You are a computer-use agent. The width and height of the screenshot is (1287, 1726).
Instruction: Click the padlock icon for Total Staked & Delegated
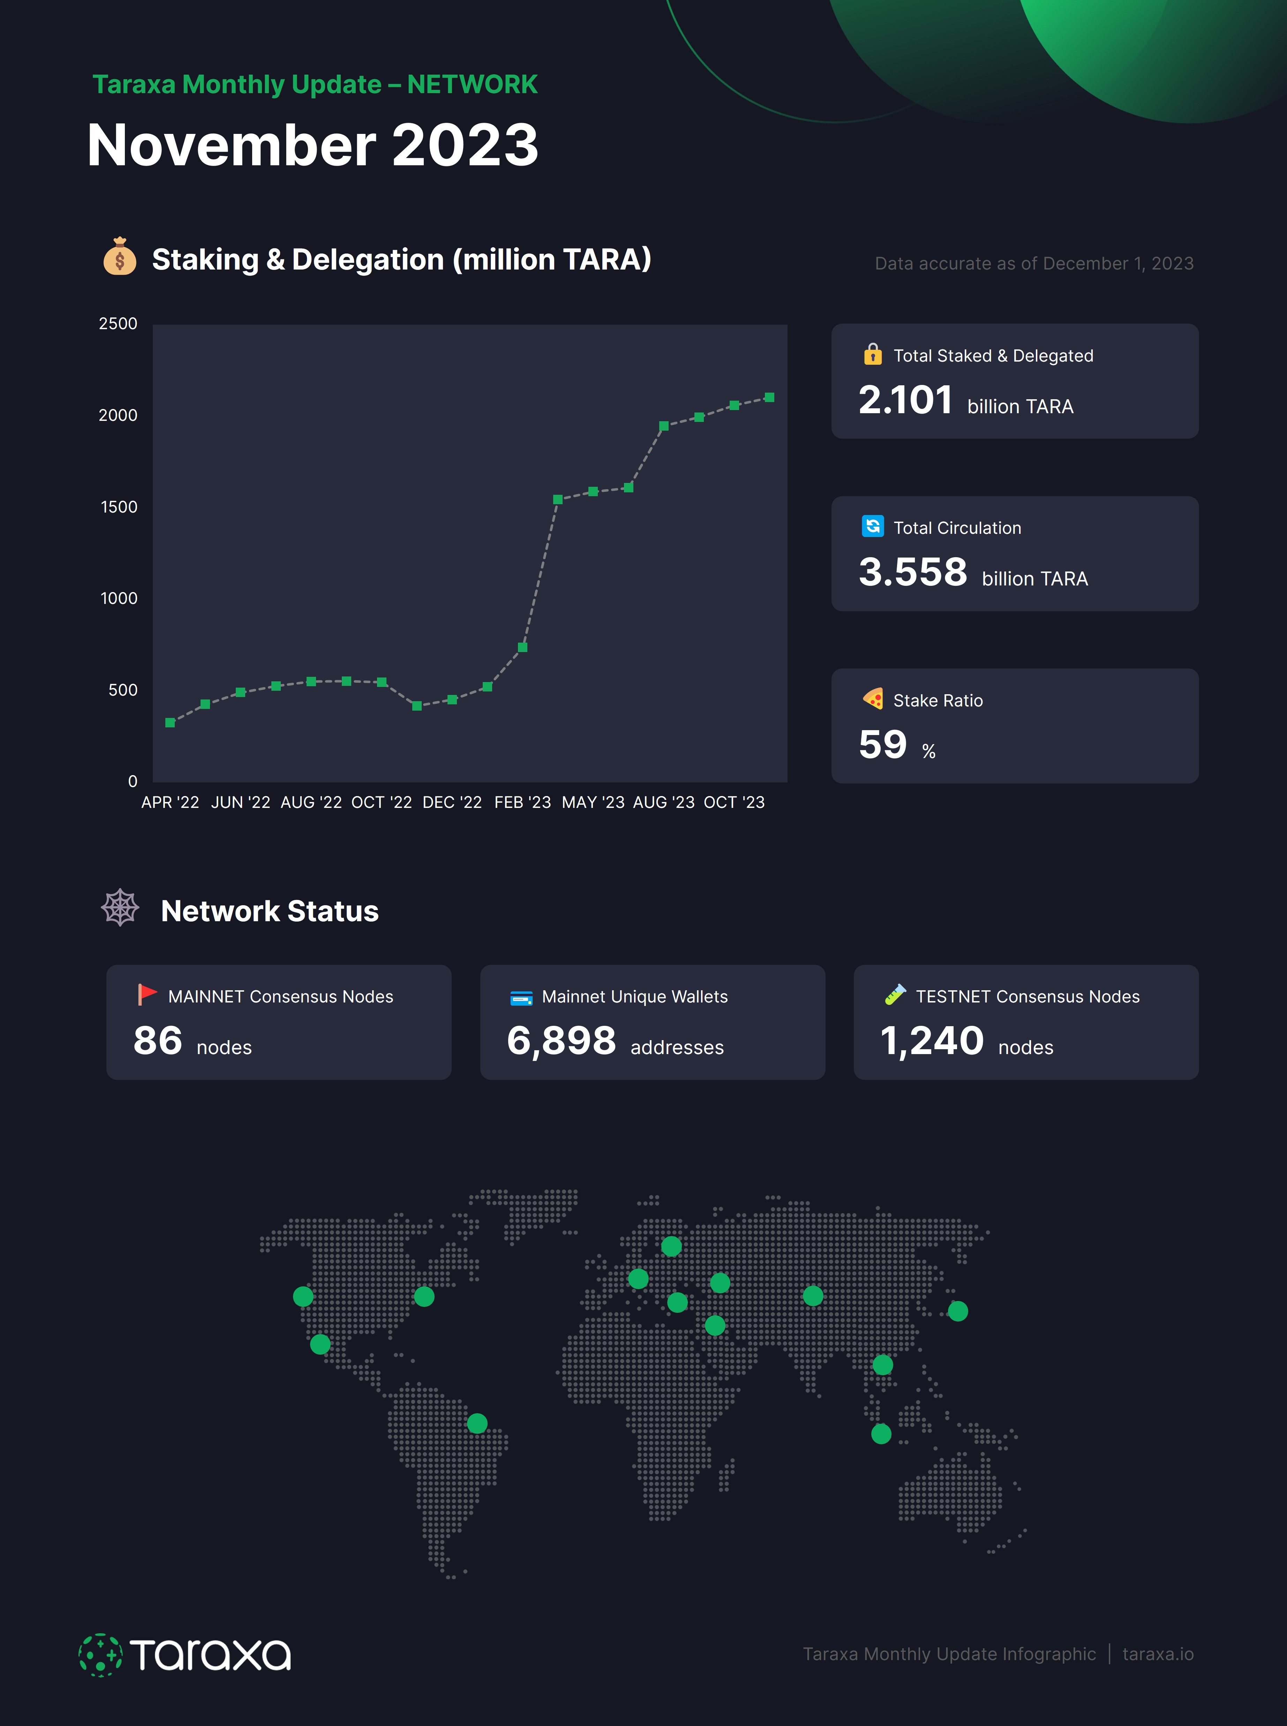(873, 354)
